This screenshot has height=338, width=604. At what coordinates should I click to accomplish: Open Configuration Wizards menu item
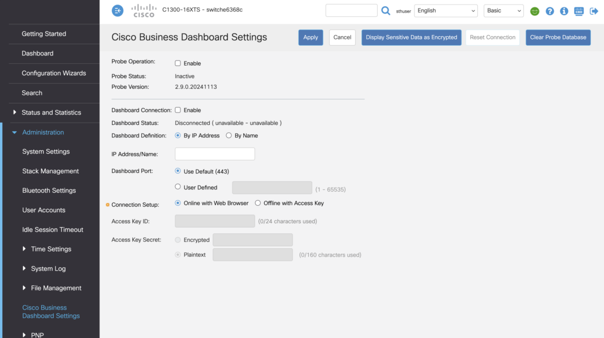[54, 73]
